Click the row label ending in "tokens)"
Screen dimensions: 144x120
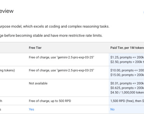7,70
